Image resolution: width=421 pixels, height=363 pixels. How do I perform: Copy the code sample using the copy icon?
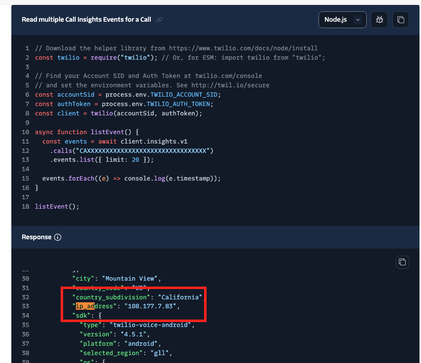(401, 20)
